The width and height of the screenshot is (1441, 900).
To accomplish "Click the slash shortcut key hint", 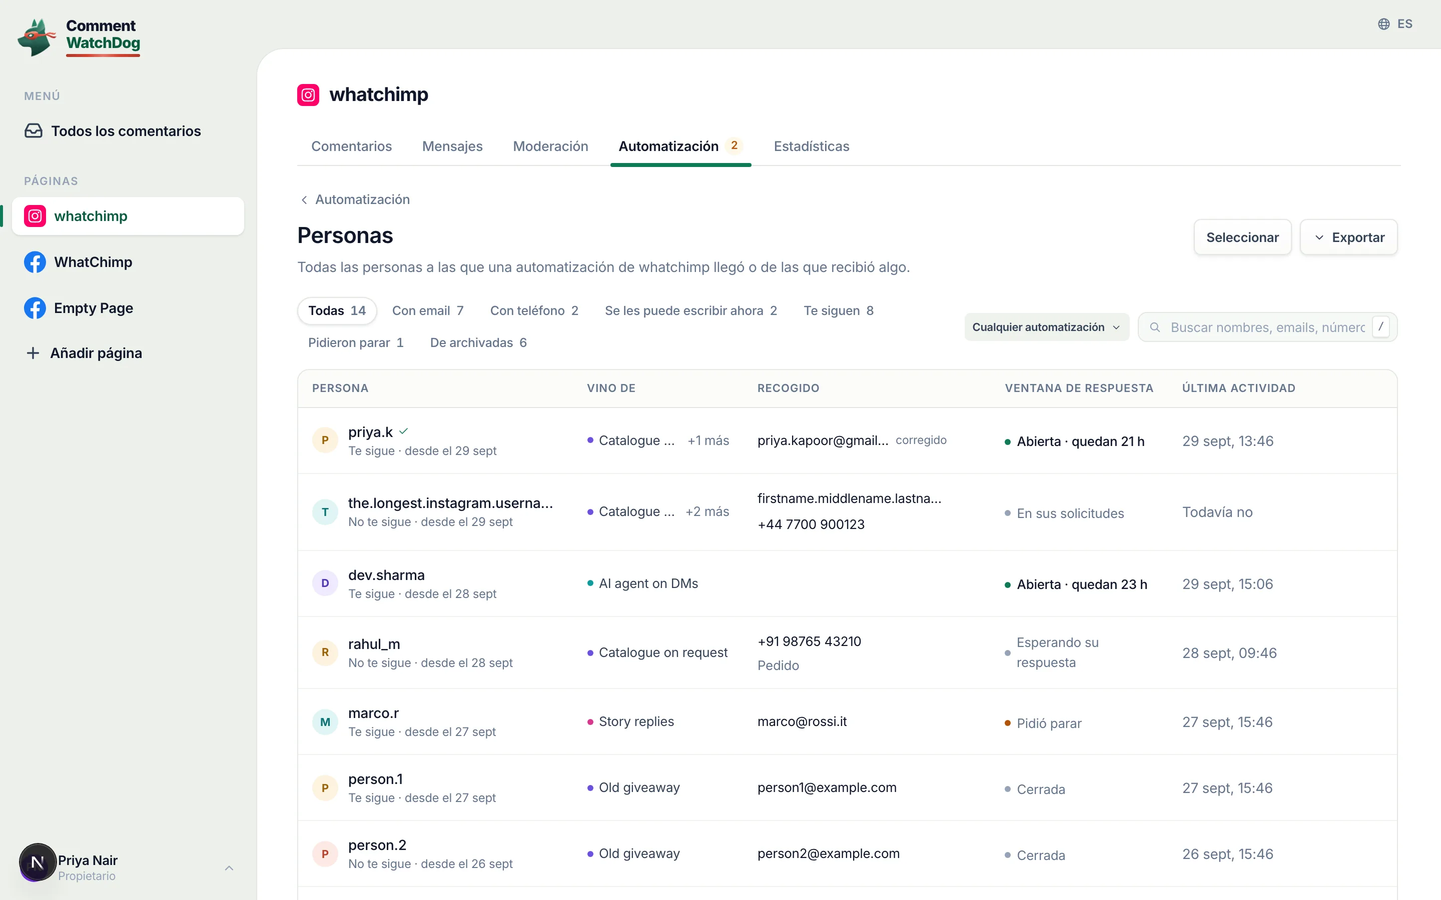I will pyautogui.click(x=1380, y=327).
